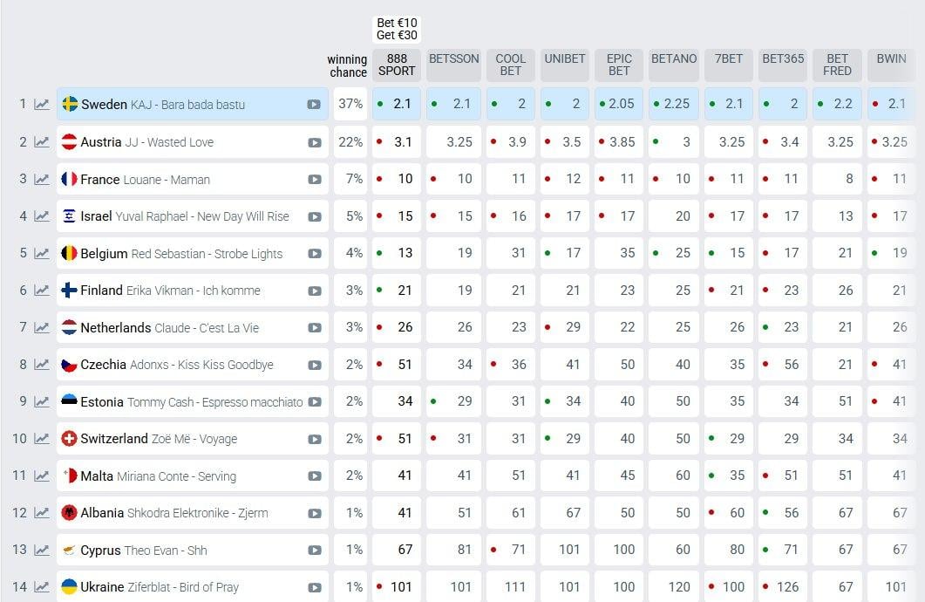Open France's trend graph icon

tap(41, 180)
